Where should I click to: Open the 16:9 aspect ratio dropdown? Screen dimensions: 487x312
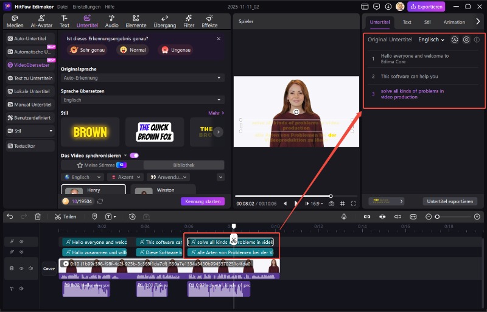[317, 203]
